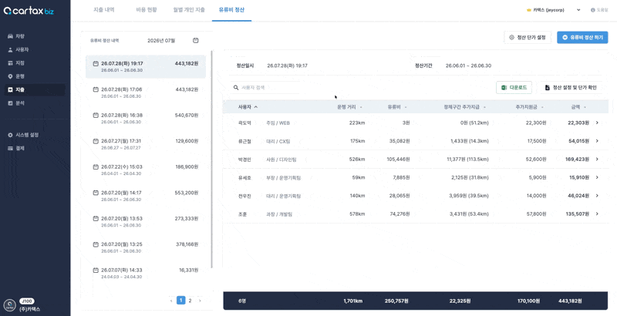This screenshot has width=617, height=316.
Task: Click the user search magnifier icon
Action: pyautogui.click(x=236, y=87)
